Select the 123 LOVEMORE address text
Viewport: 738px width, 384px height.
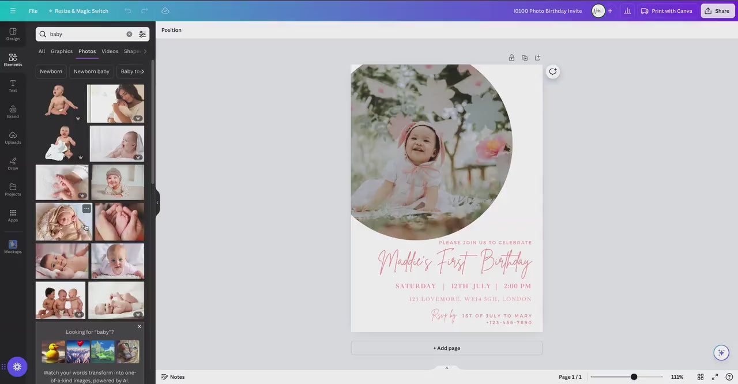coord(470,299)
